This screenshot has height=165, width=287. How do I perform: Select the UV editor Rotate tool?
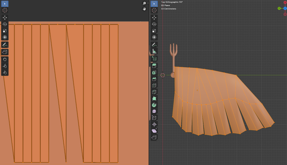tap(5, 24)
